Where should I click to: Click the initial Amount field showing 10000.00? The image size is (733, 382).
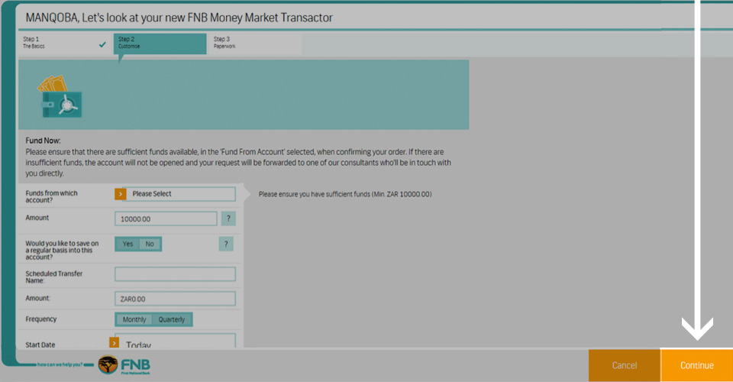tap(166, 219)
